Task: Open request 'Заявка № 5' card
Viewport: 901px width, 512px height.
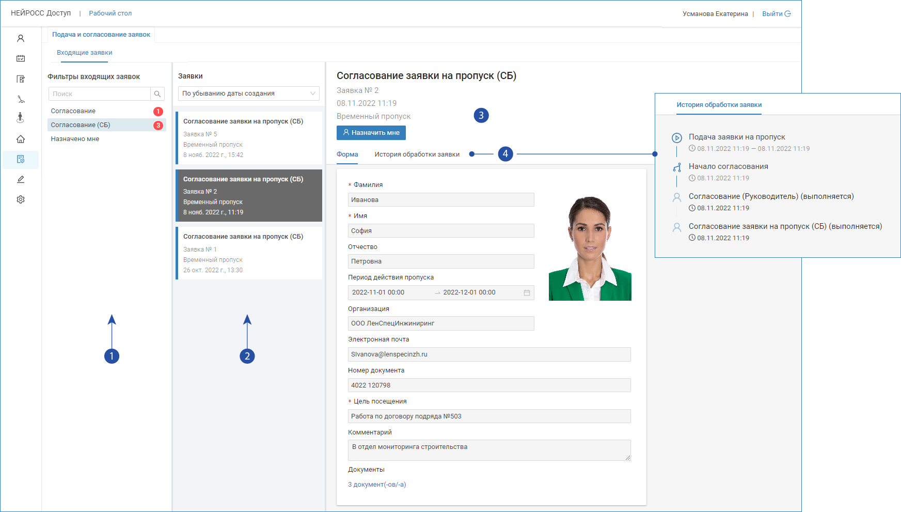Action: click(x=249, y=138)
